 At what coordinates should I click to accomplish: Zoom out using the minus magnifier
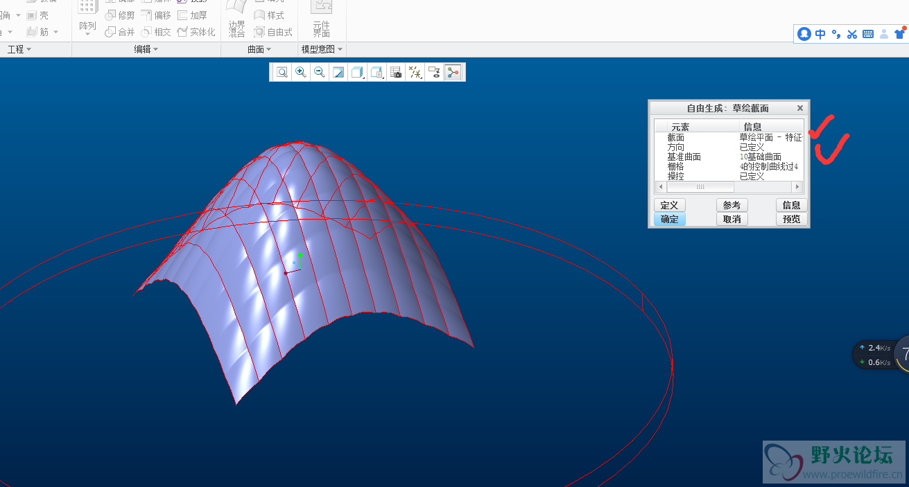319,72
